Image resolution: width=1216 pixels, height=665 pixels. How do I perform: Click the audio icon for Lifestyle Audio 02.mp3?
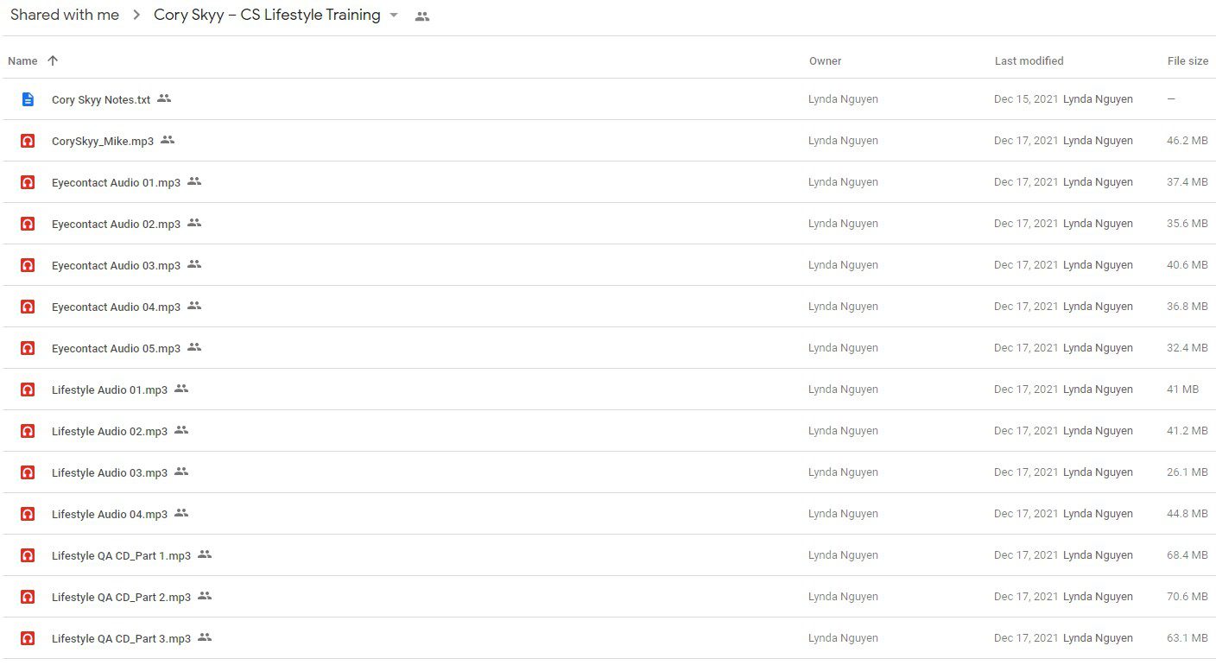pyautogui.click(x=28, y=431)
